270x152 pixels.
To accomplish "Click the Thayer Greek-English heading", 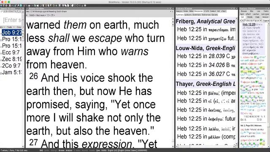I will coord(205,84).
